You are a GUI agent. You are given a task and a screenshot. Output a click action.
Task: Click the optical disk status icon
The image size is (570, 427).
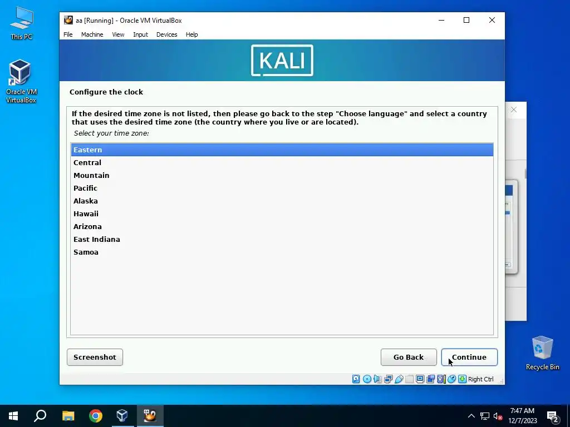367,379
